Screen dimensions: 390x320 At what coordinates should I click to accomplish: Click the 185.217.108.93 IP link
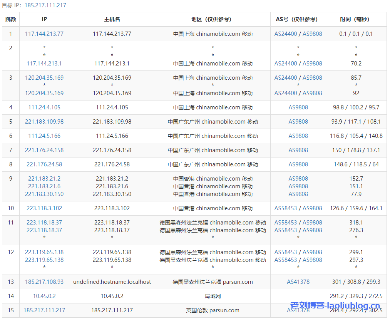click(44, 282)
